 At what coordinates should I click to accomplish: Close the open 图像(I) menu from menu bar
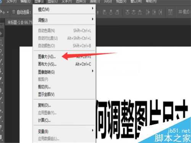(x=39, y=1)
